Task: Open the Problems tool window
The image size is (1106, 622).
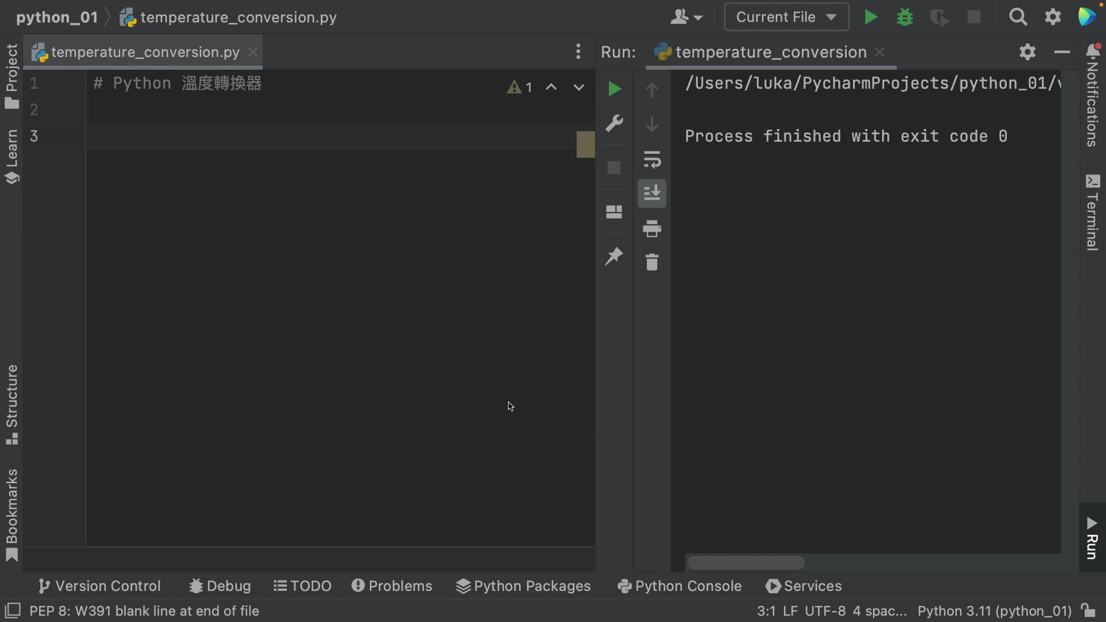Action: pyautogui.click(x=392, y=586)
